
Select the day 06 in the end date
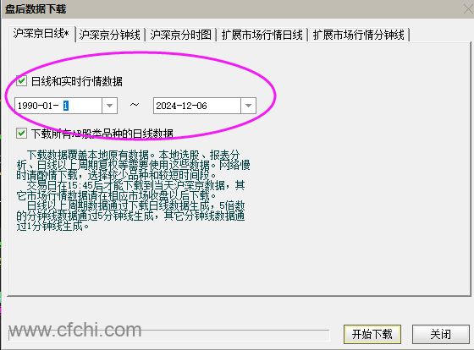pyautogui.click(x=201, y=106)
